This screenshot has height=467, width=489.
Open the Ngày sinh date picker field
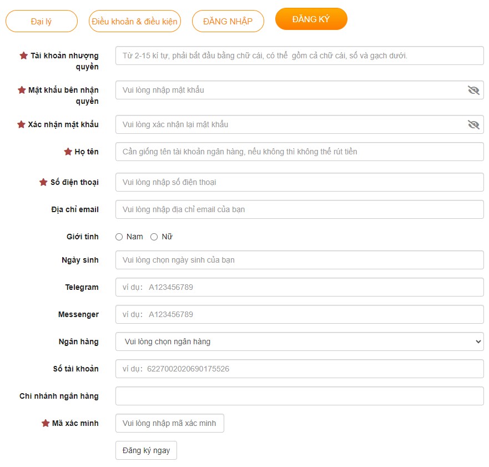(299, 260)
